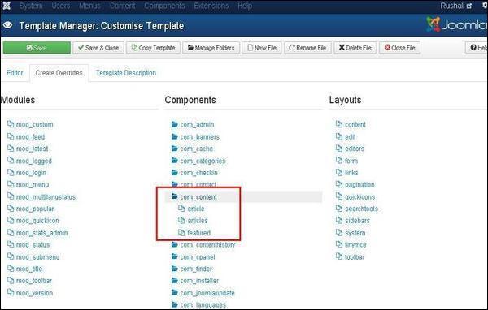This screenshot has width=488, height=310.
Task: Click the copy icon beside toolbar layout
Action: click(339, 256)
